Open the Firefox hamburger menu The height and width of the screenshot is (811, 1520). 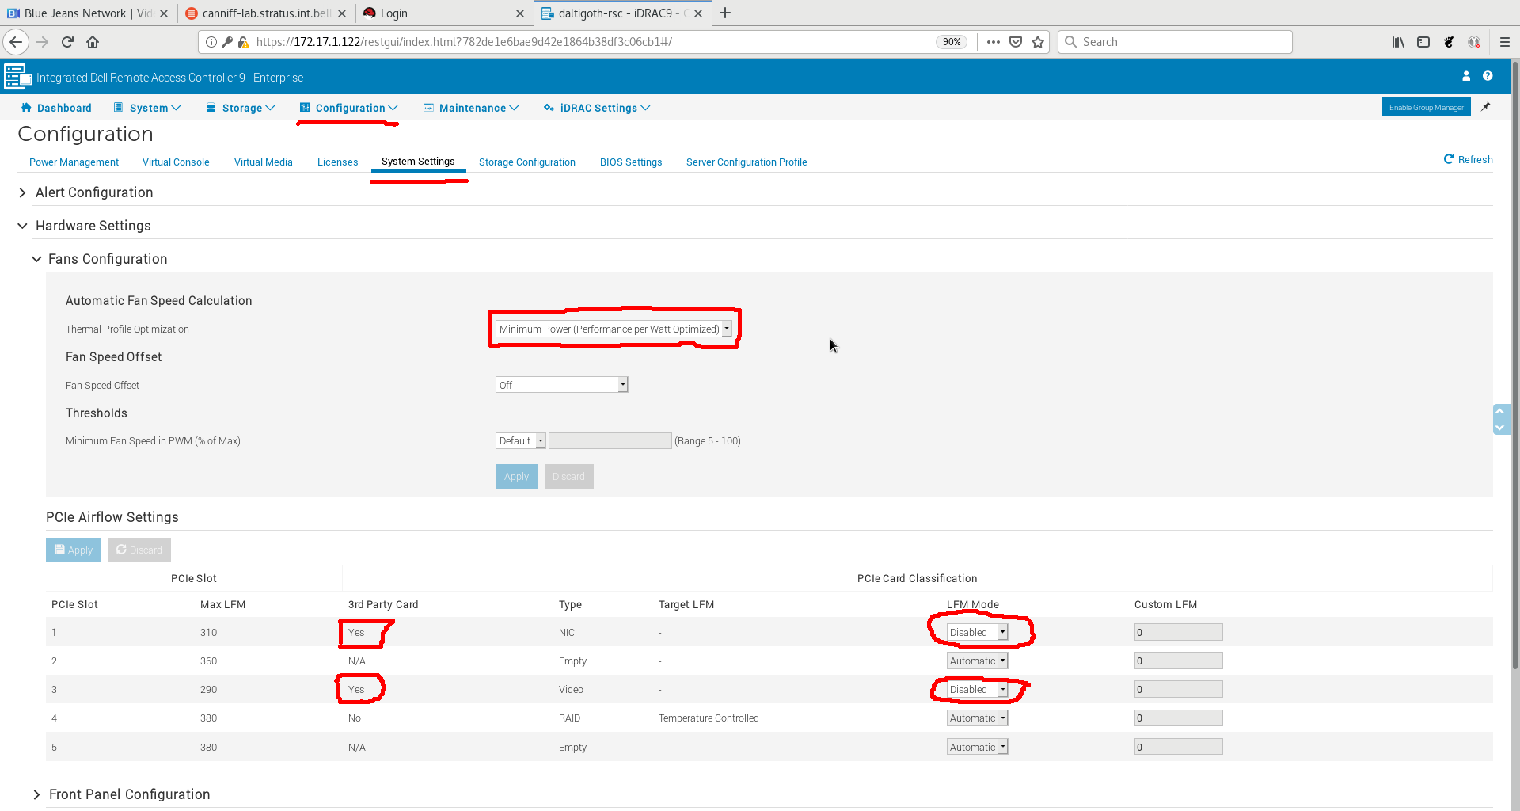pyautogui.click(x=1504, y=42)
